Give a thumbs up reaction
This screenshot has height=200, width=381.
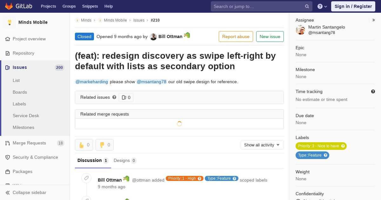84,145
